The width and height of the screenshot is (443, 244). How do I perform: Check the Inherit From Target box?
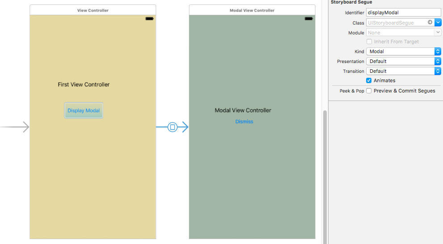coord(369,42)
